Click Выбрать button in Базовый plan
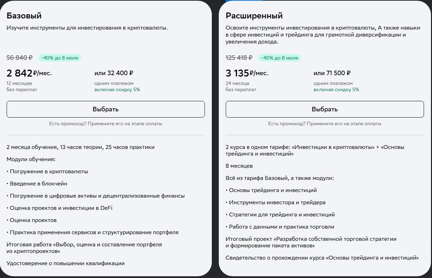The image size is (432, 278). tap(105, 109)
